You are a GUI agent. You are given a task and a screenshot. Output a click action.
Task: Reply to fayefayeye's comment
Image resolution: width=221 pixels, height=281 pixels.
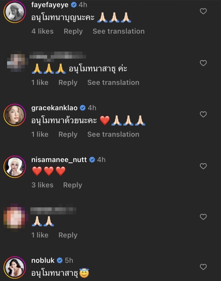[73, 31]
